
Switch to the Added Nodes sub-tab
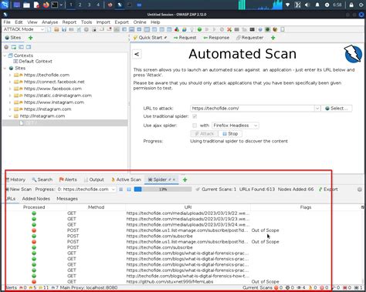point(36,199)
